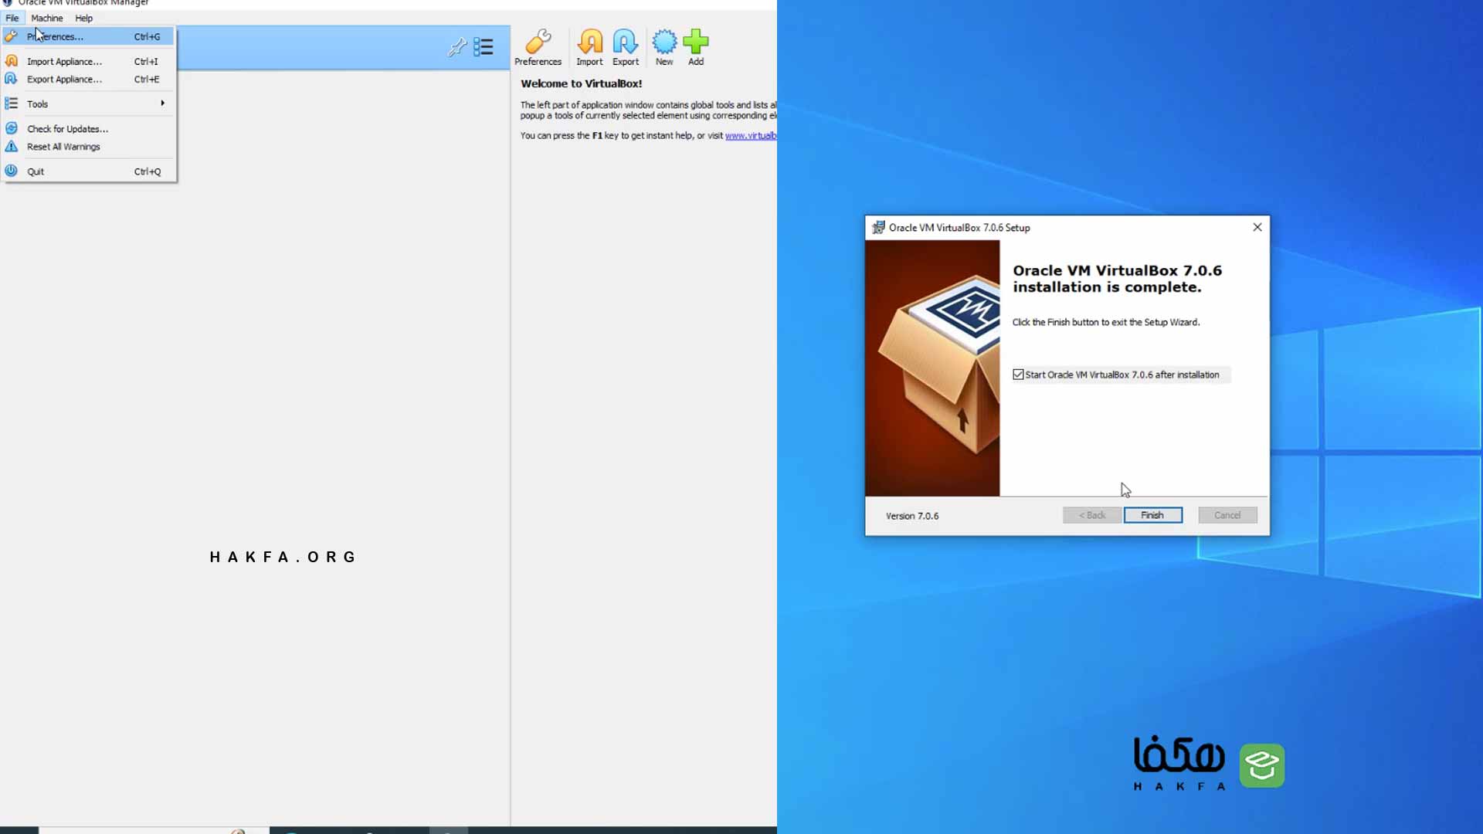The image size is (1483, 834).
Task: Click the Welcome to VirtualBox! heading
Action: pos(581,83)
